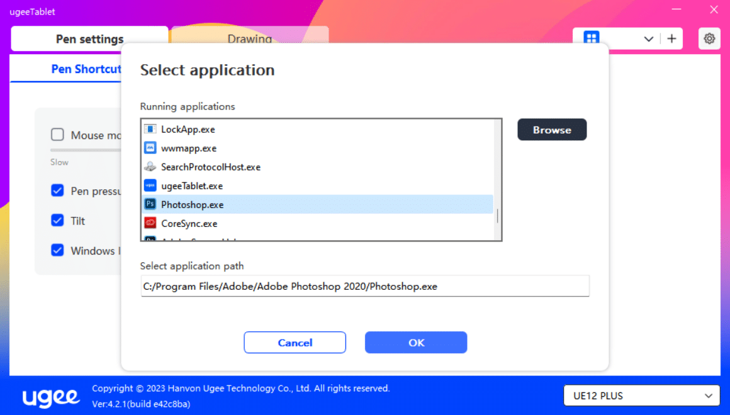The height and width of the screenshot is (415, 730).
Task: Click the mouse speed slider track
Action: pyautogui.click(x=86, y=150)
